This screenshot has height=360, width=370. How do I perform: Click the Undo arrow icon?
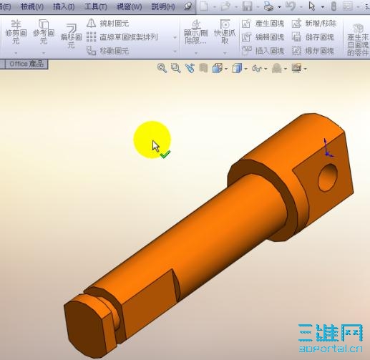point(291,6)
